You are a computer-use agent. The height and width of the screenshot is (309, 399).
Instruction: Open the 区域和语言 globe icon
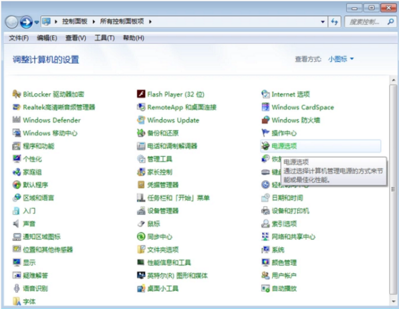17,197
